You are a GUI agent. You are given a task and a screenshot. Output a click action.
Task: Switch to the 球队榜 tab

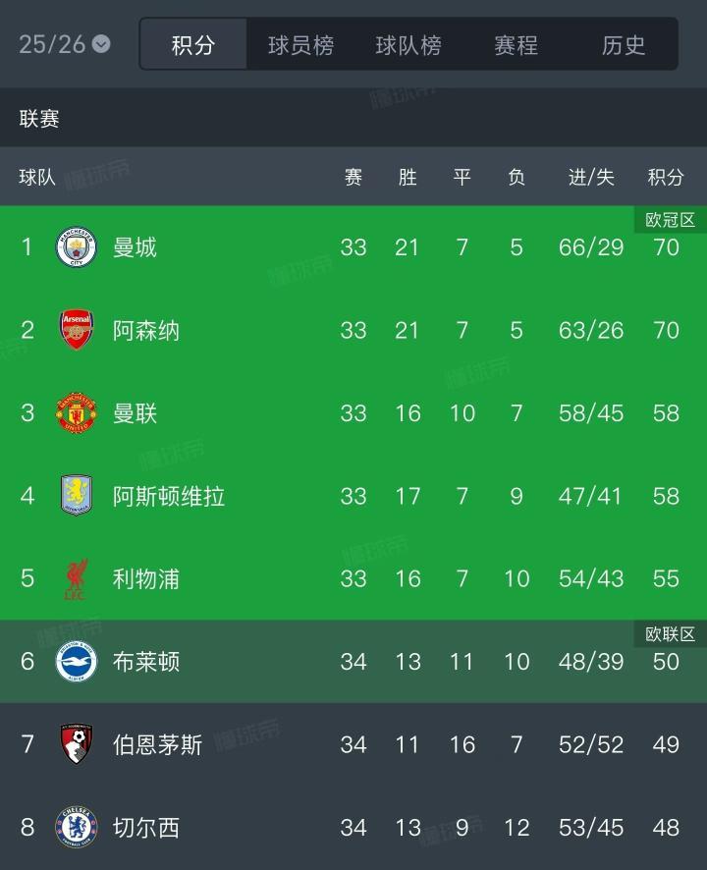tap(408, 45)
